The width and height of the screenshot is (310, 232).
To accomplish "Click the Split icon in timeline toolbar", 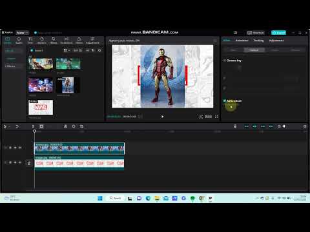I will click(33, 126).
